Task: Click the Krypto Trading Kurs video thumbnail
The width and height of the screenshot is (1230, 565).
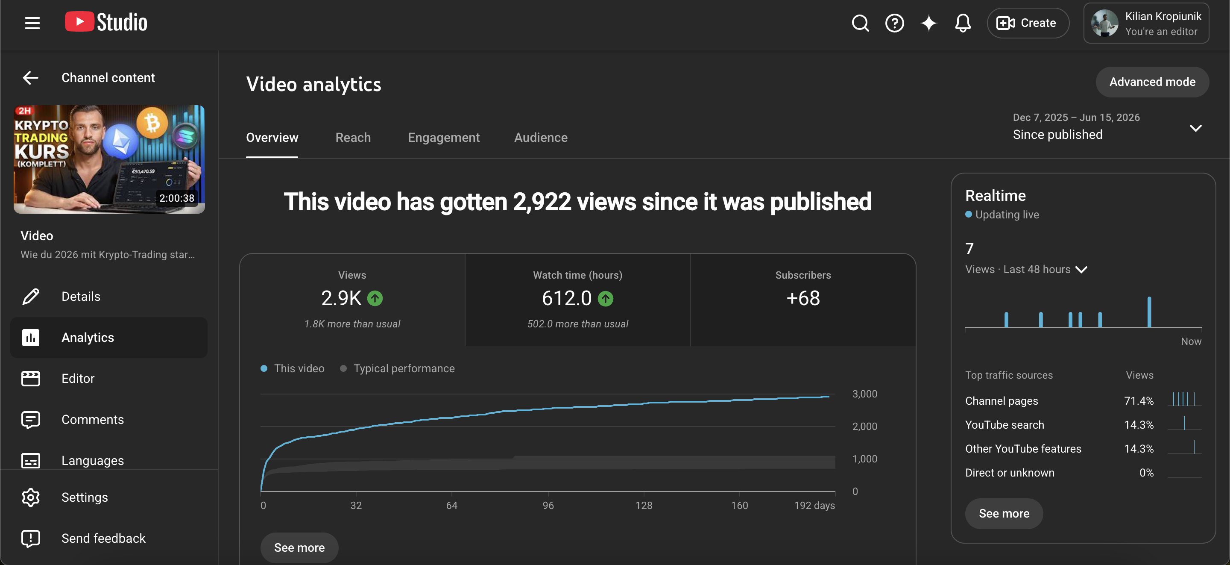Action: point(109,159)
